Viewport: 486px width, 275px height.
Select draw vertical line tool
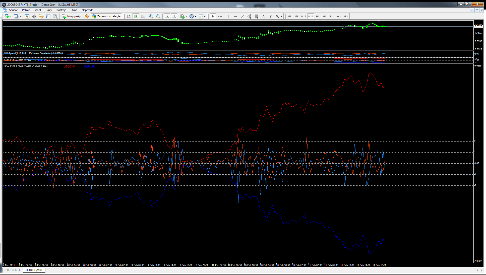[x=228, y=16]
